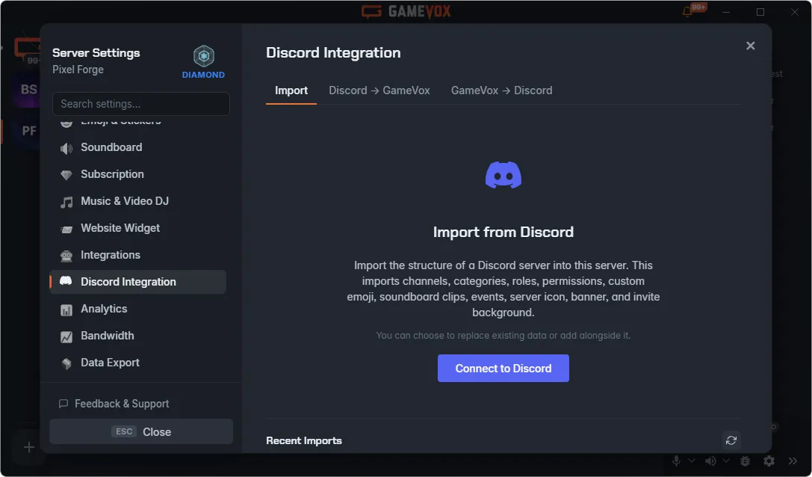Click the Data Export box icon
Image resolution: width=812 pixels, height=477 pixels.
66,364
